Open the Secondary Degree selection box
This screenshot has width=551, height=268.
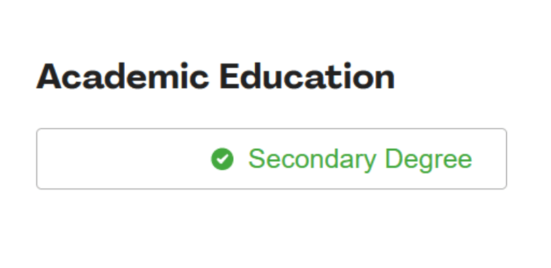point(271,158)
